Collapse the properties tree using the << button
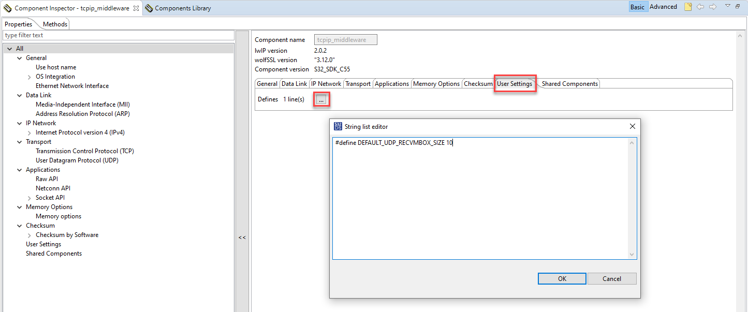Image resolution: width=748 pixels, height=312 pixels. 241,237
